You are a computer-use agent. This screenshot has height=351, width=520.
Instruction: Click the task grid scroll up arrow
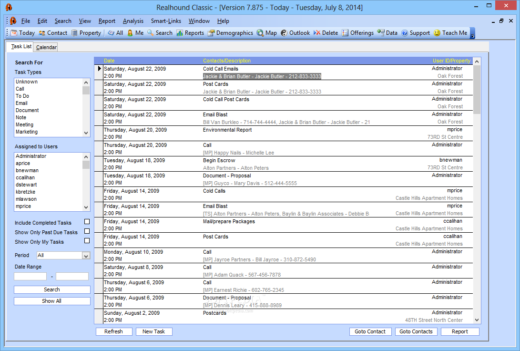pos(477,62)
